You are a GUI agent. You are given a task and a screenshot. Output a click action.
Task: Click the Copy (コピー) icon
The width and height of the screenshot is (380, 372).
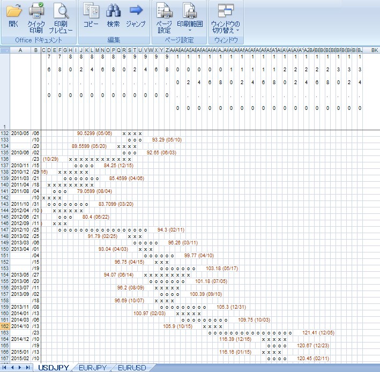click(91, 11)
